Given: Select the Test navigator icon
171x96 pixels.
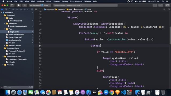Looking at the screenshot, I should pyautogui.click(x=21, y=10).
